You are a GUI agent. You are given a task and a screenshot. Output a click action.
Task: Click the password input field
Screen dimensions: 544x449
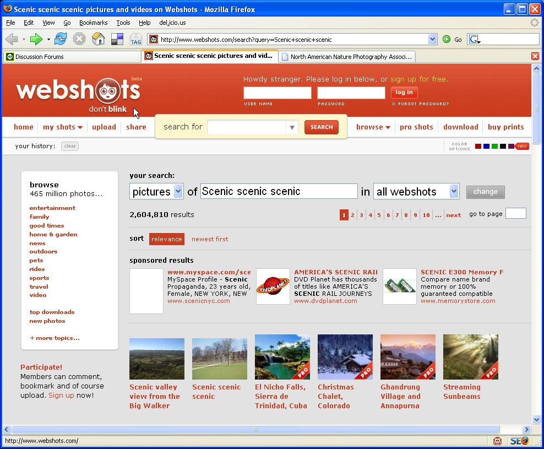(x=351, y=93)
